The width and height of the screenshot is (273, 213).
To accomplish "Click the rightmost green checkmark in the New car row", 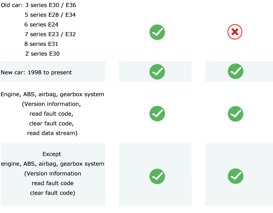I will click(x=235, y=71).
